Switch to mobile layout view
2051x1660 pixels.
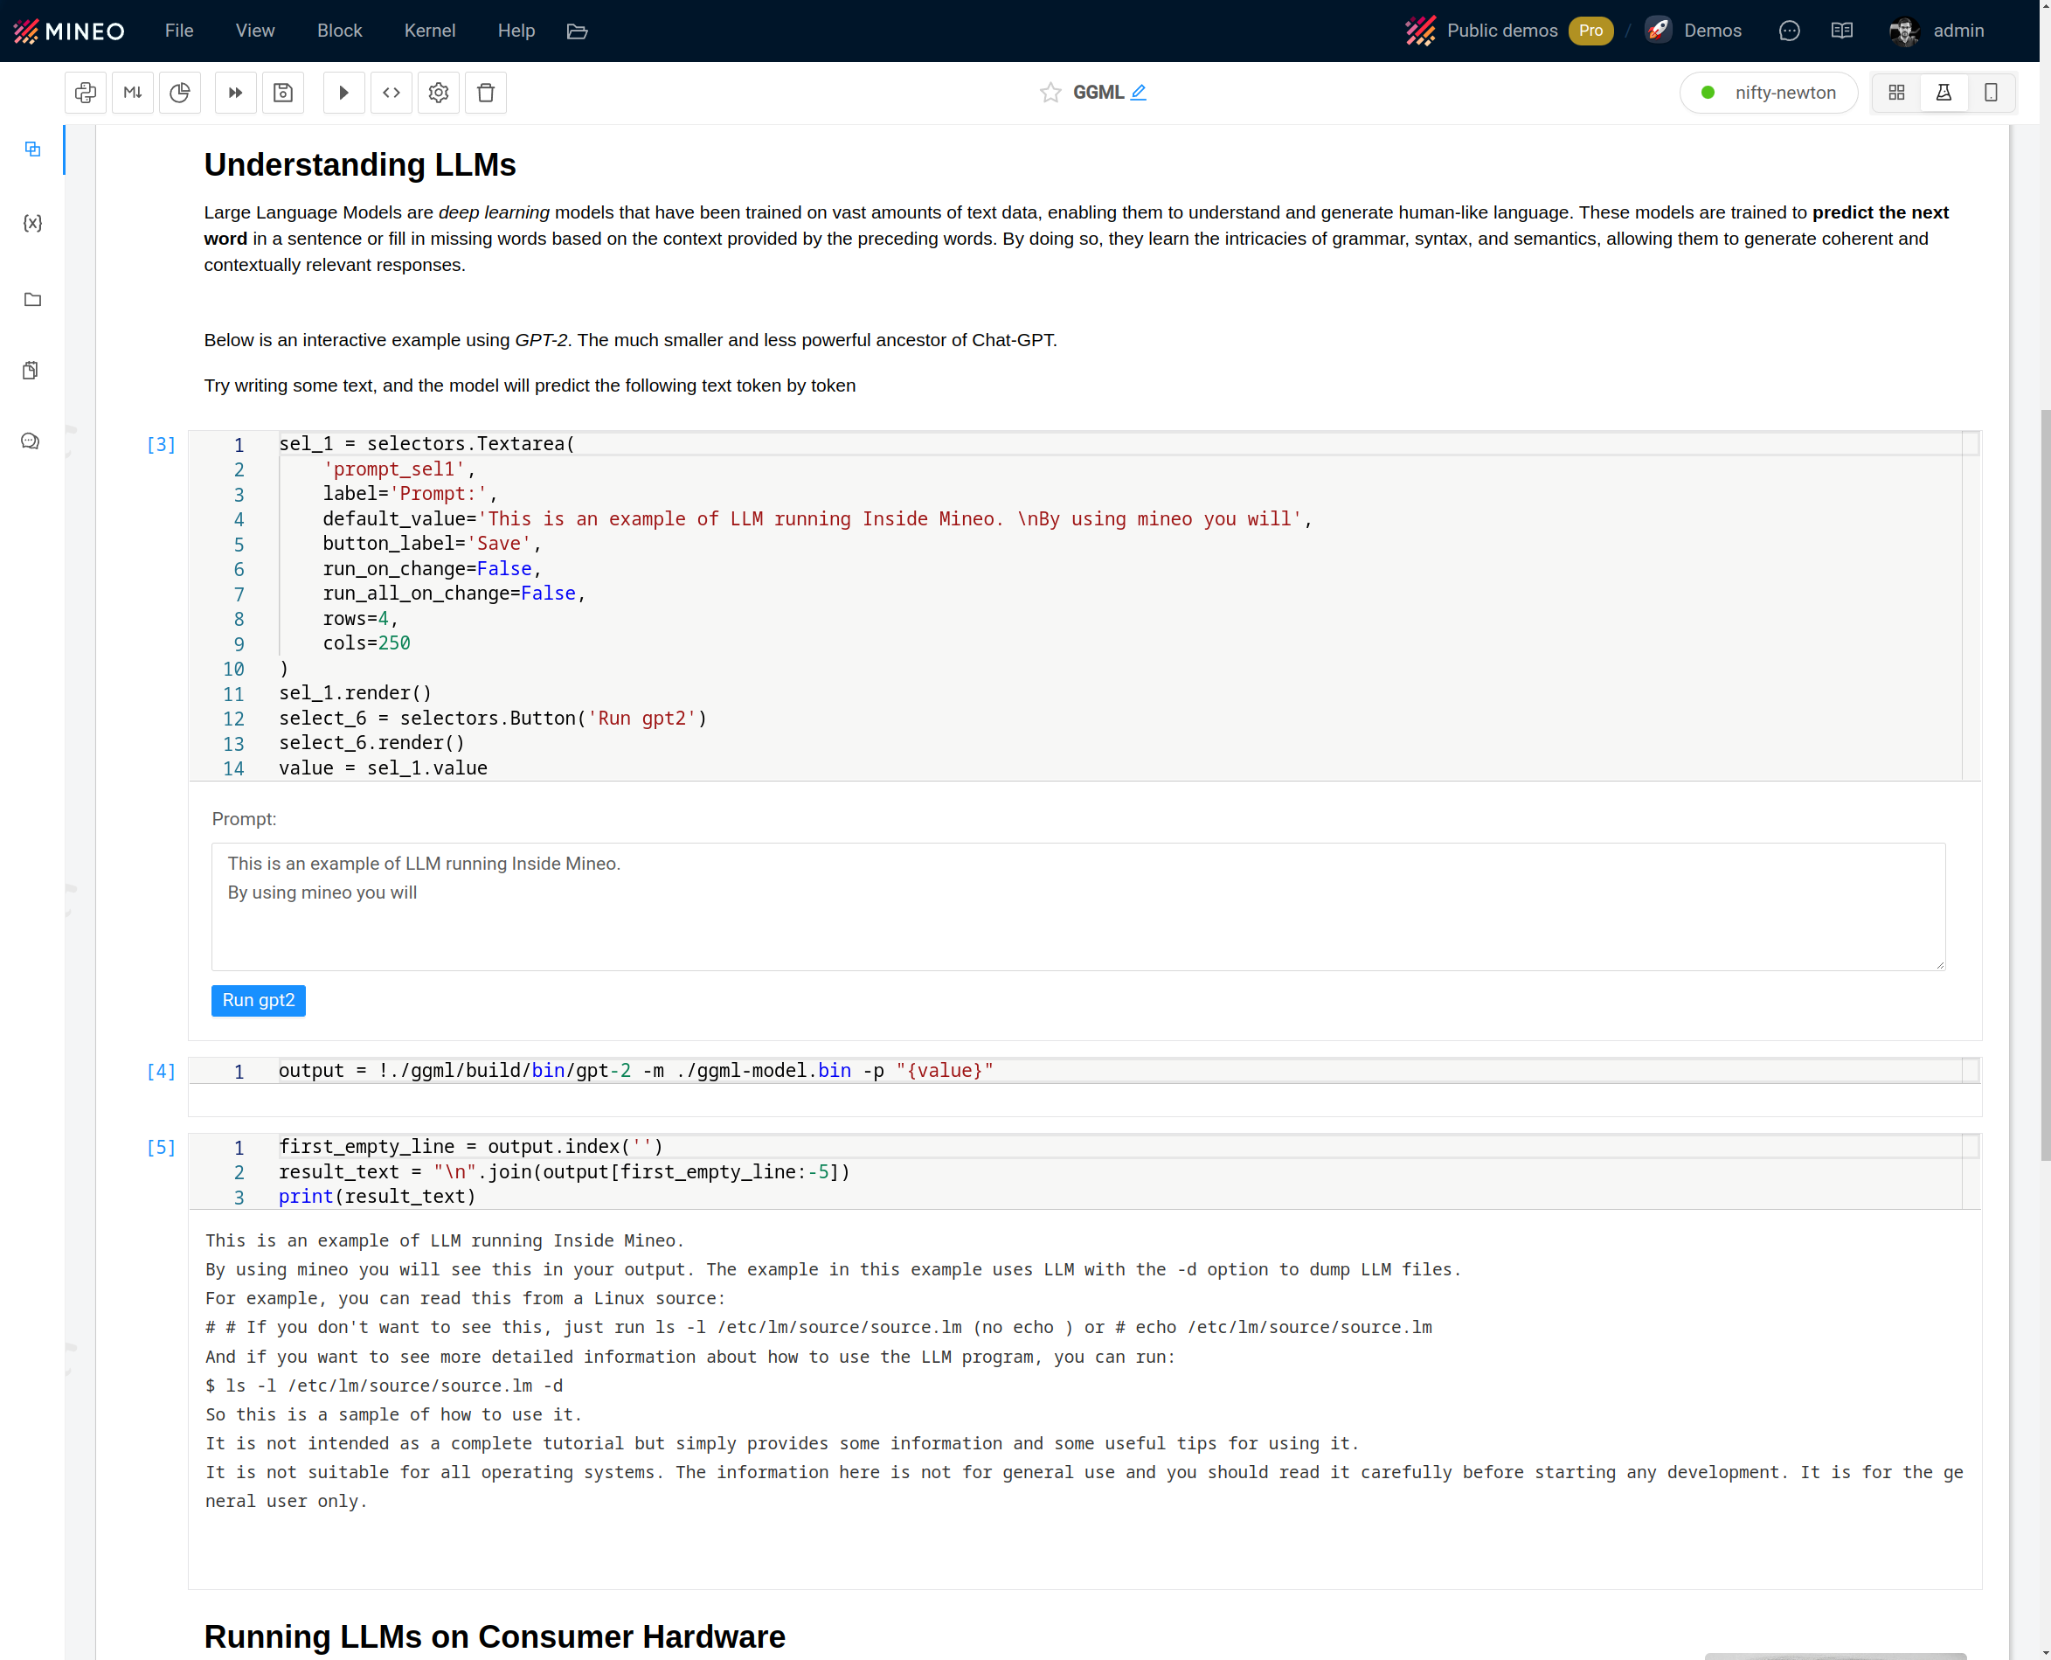coord(1991,93)
